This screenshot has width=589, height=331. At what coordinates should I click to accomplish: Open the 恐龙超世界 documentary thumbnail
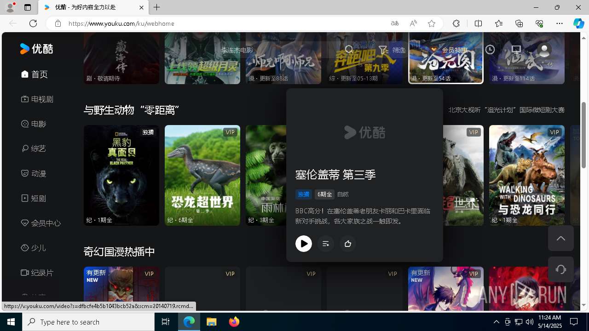click(x=202, y=175)
